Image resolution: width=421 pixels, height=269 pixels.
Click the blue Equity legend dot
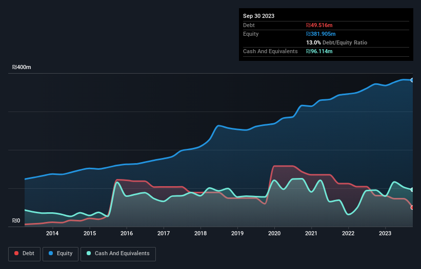pos(51,253)
